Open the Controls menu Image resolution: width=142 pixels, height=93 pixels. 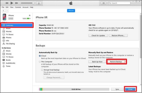coord(18,7)
